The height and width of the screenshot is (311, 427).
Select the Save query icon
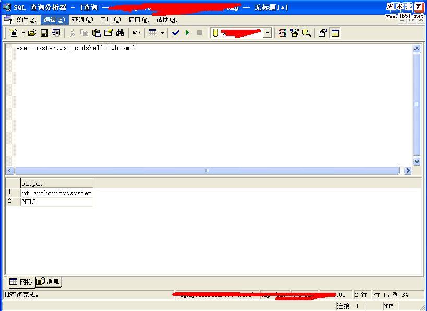(44, 32)
